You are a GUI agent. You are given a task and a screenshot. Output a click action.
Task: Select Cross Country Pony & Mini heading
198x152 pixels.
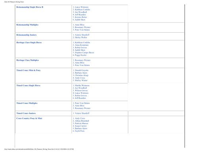(29, 119)
